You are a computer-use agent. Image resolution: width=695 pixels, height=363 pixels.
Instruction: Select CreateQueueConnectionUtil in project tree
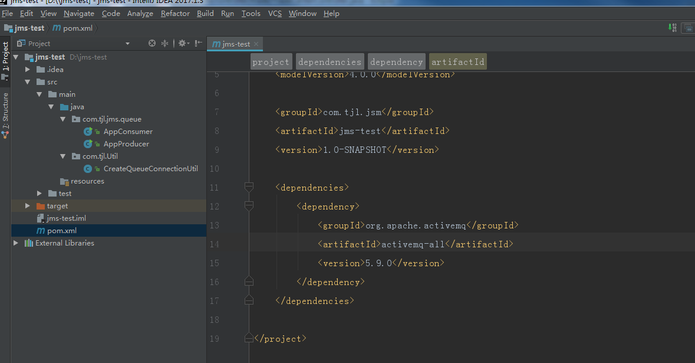point(150,169)
